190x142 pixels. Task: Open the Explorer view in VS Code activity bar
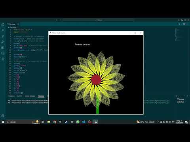[3, 24]
